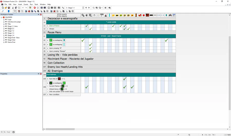Image resolution: width=231 pixels, height=136 pixels.
Task: Select the Create New Objects column header
Action: (98, 15)
